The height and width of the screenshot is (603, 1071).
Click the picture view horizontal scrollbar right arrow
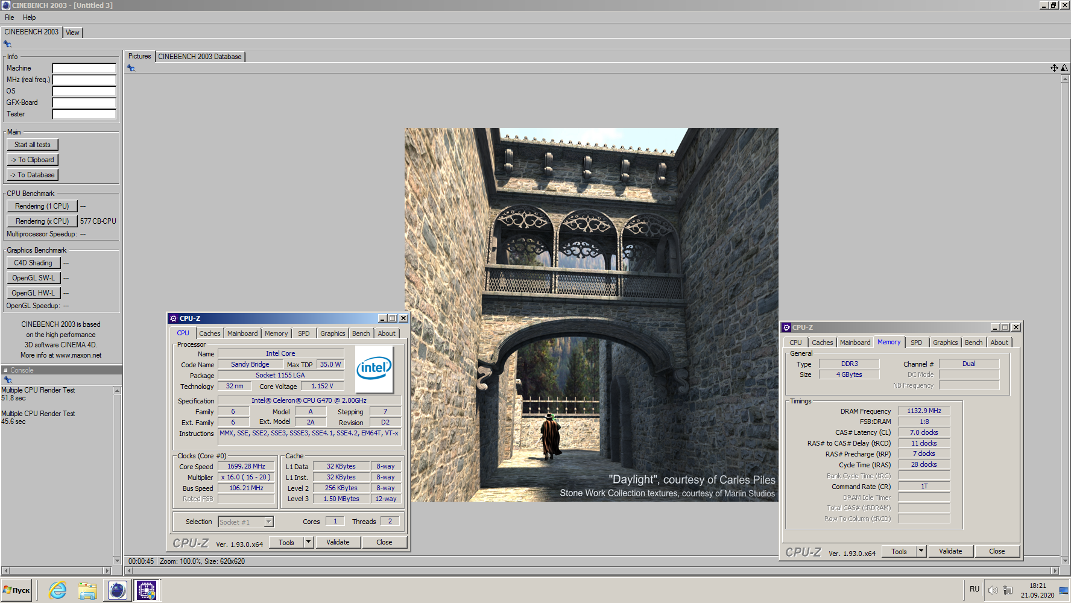click(1055, 570)
